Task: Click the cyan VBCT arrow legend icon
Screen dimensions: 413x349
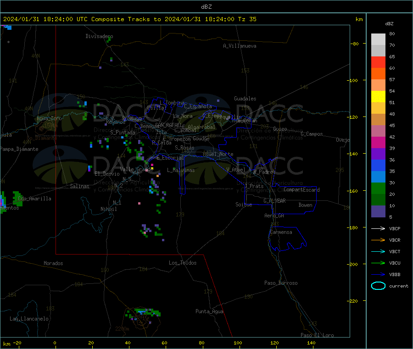Action: click(x=378, y=251)
